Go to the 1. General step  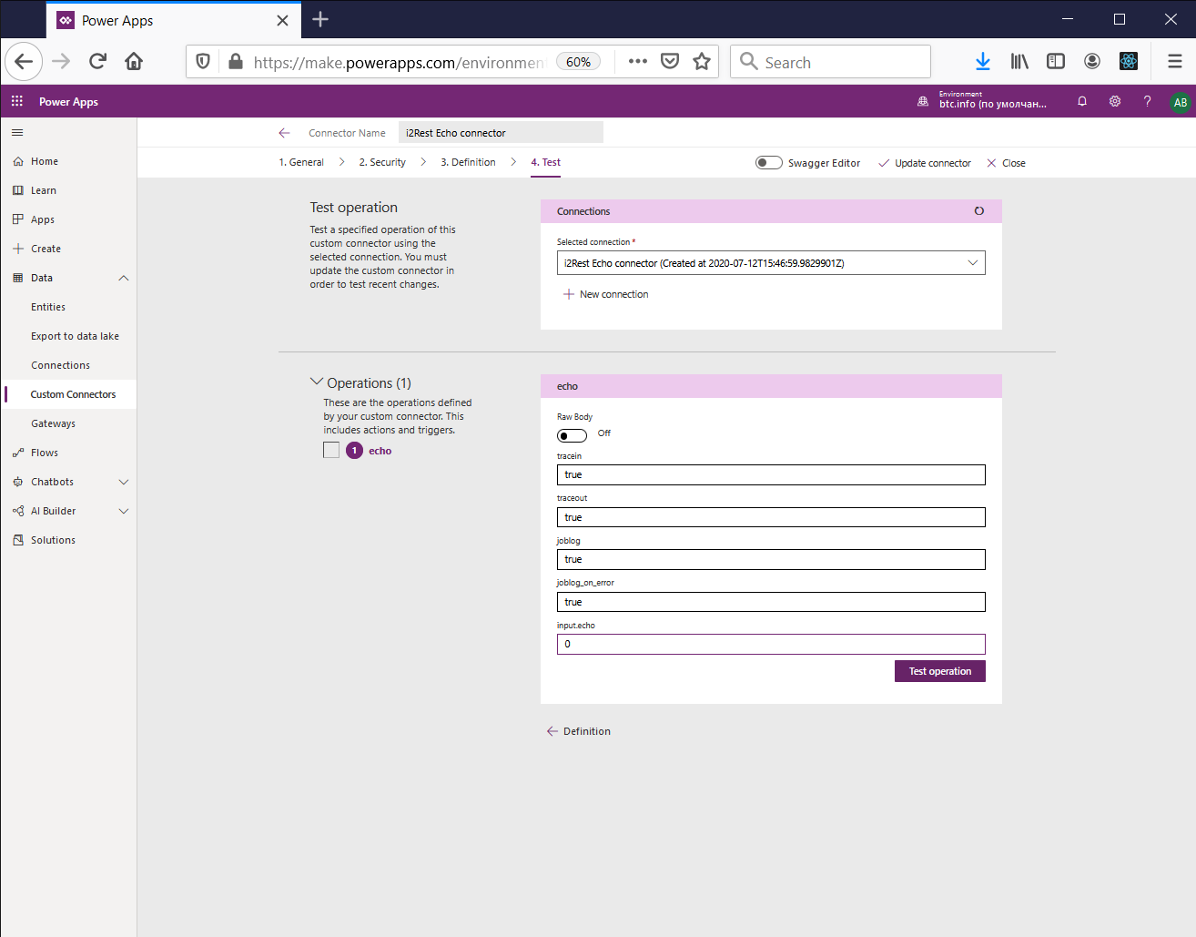click(x=301, y=162)
